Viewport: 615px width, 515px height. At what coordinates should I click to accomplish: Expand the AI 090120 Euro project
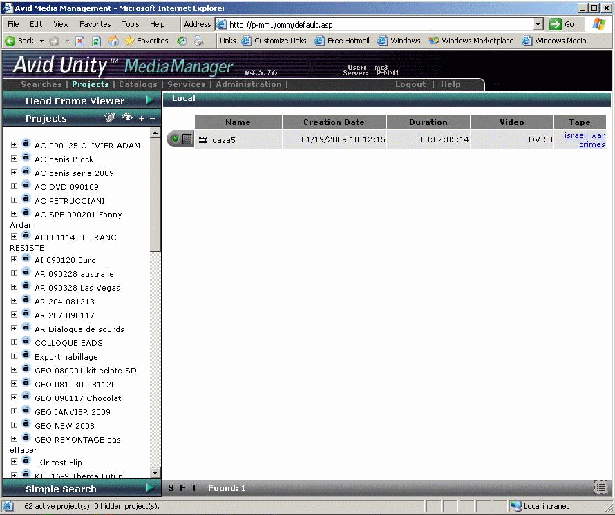pos(14,259)
